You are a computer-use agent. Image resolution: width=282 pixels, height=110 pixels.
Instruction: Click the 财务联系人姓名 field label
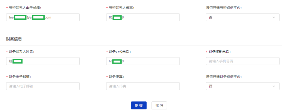22,52
